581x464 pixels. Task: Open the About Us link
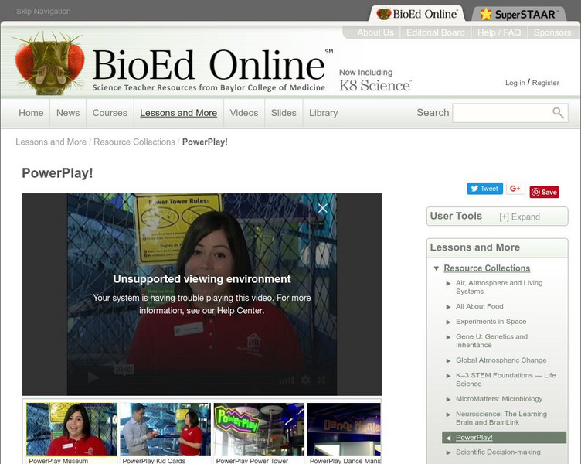click(375, 32)
